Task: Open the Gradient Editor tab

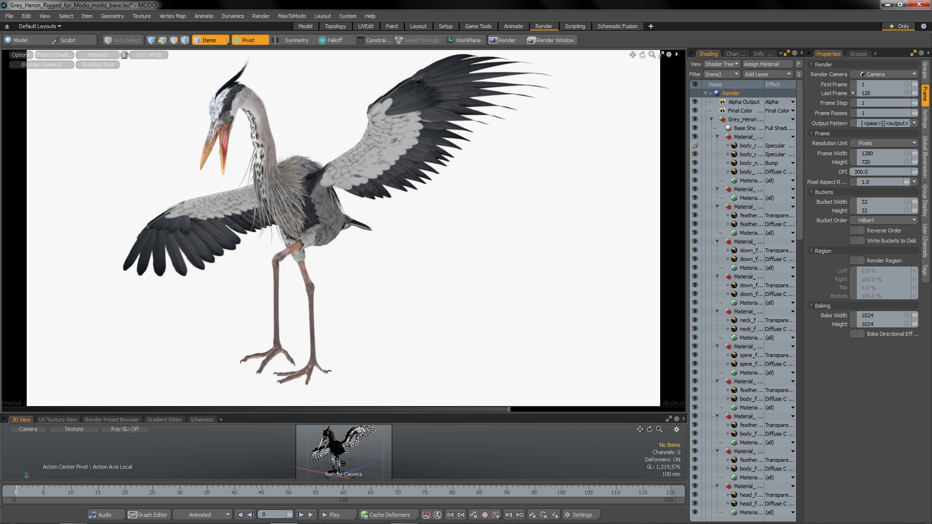Action: (x=165, y=420)
